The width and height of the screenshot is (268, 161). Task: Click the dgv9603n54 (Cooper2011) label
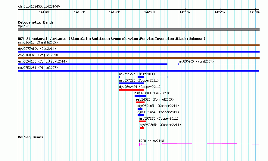coord(160,125)
